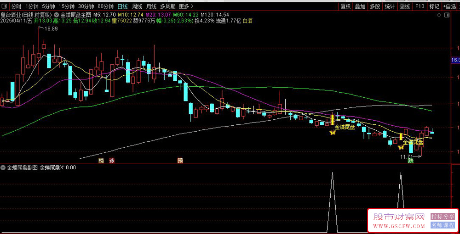Open the F10 company info button

[x=419, y=6]
